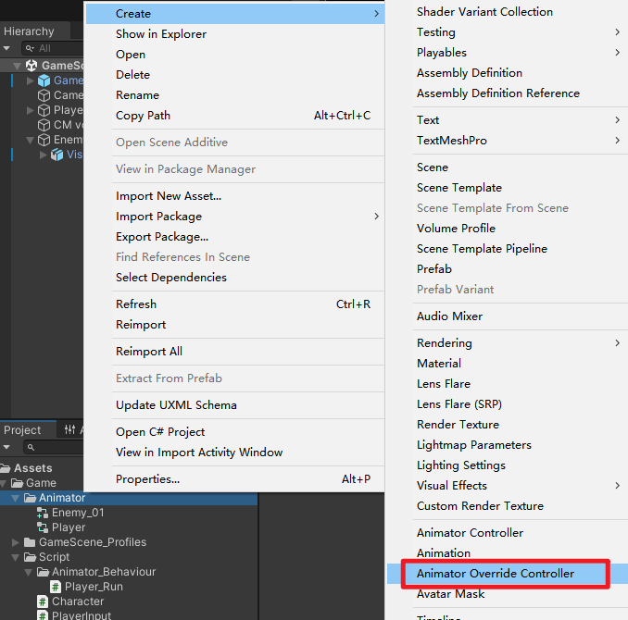Viewport: 628px width, 620px height.
Task: Choose Animator Override Controller from Create menu
Action: point(496,574)
